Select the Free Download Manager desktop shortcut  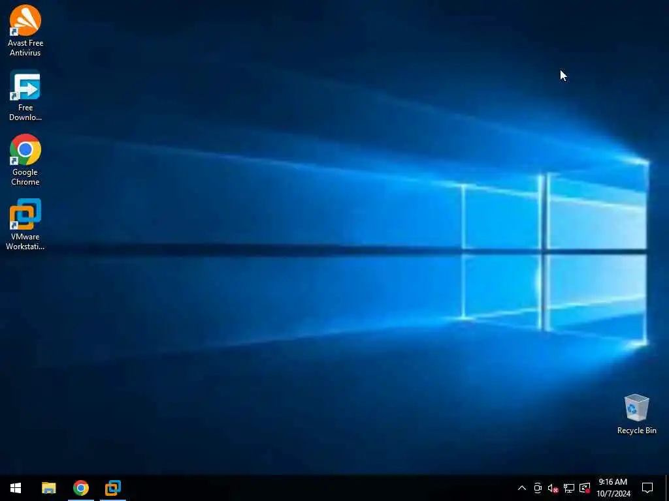coord(25,95)
